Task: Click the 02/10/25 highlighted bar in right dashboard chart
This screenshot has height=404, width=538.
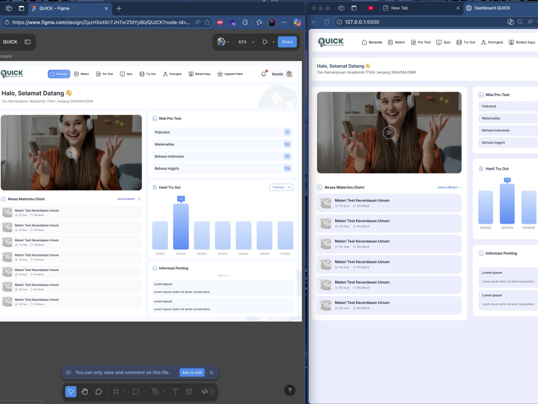Action: click(x=507, y=204)
